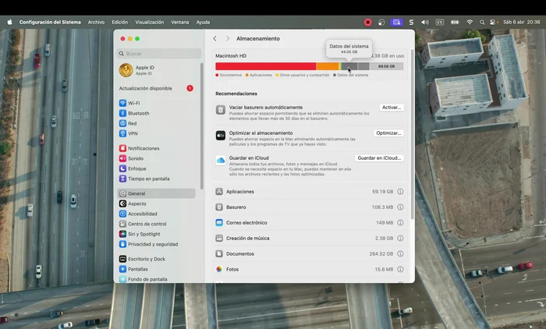Click the Buscar search field
This screenshot has height=329, width=546.
160,54
